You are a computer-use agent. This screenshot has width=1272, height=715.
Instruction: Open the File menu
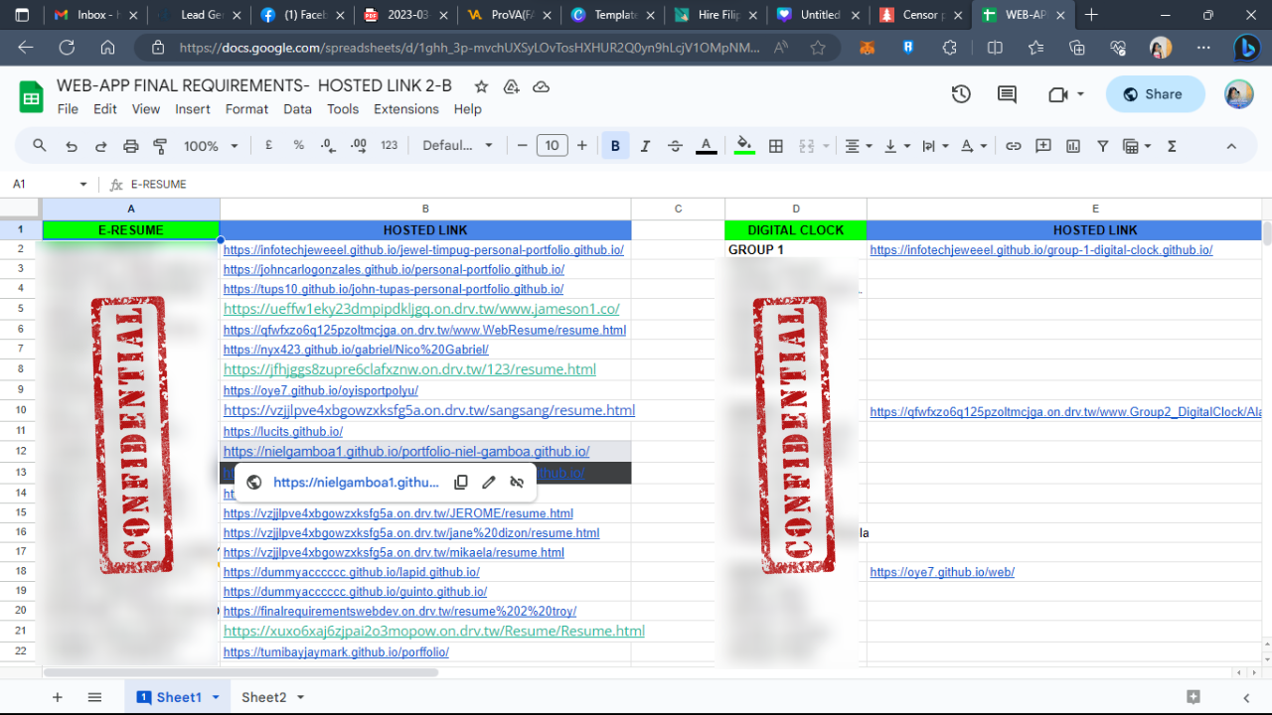[x=68, y=109]
